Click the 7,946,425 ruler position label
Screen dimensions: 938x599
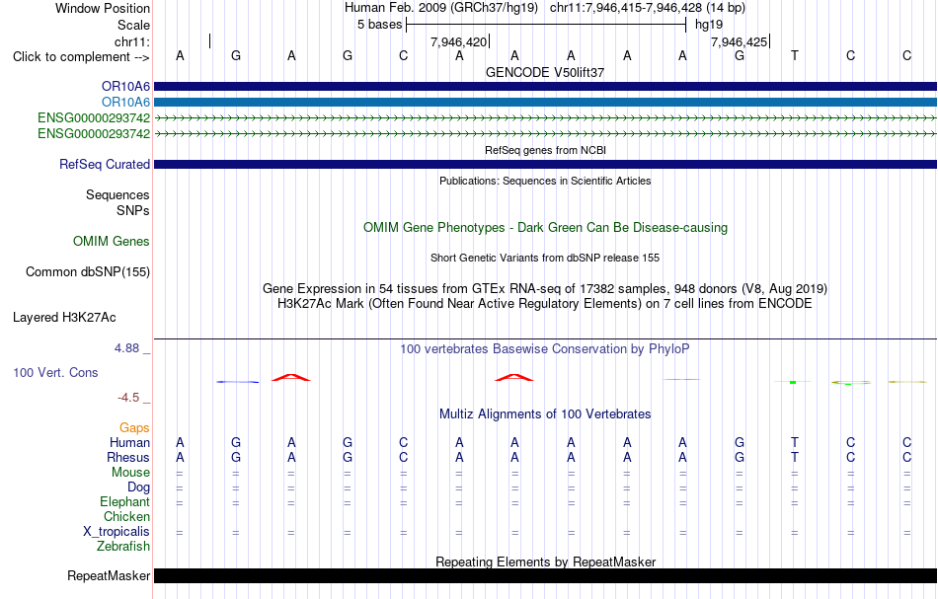(x=739, y=42)
